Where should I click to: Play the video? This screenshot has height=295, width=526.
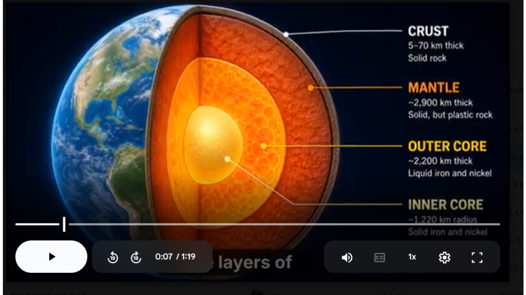pos(51,256)
